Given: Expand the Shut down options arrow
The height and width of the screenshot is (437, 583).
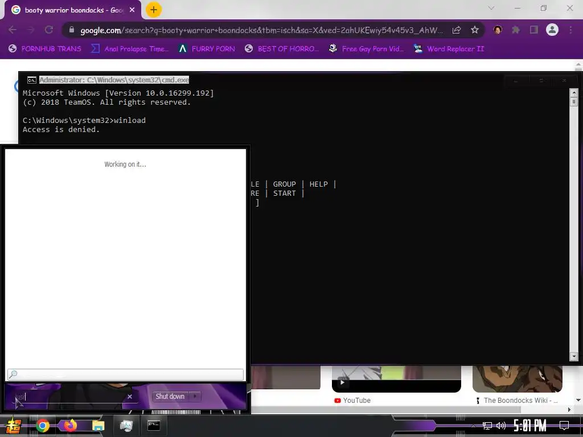Looking at the screenshot, I should tap(195, 397).
